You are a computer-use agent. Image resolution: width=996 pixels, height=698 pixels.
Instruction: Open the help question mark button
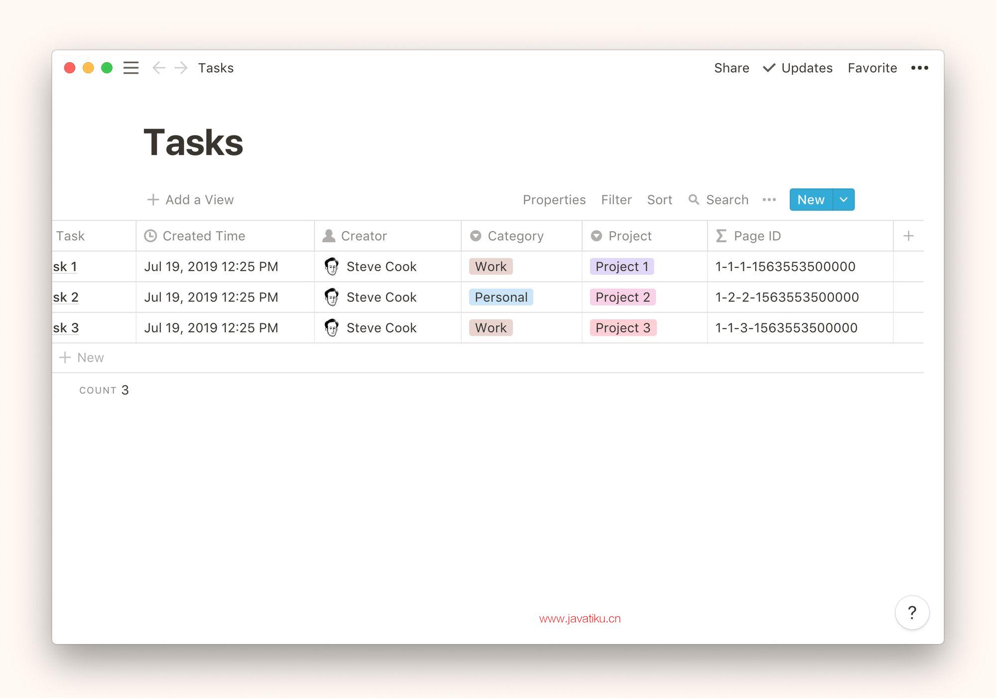point(912,612)
